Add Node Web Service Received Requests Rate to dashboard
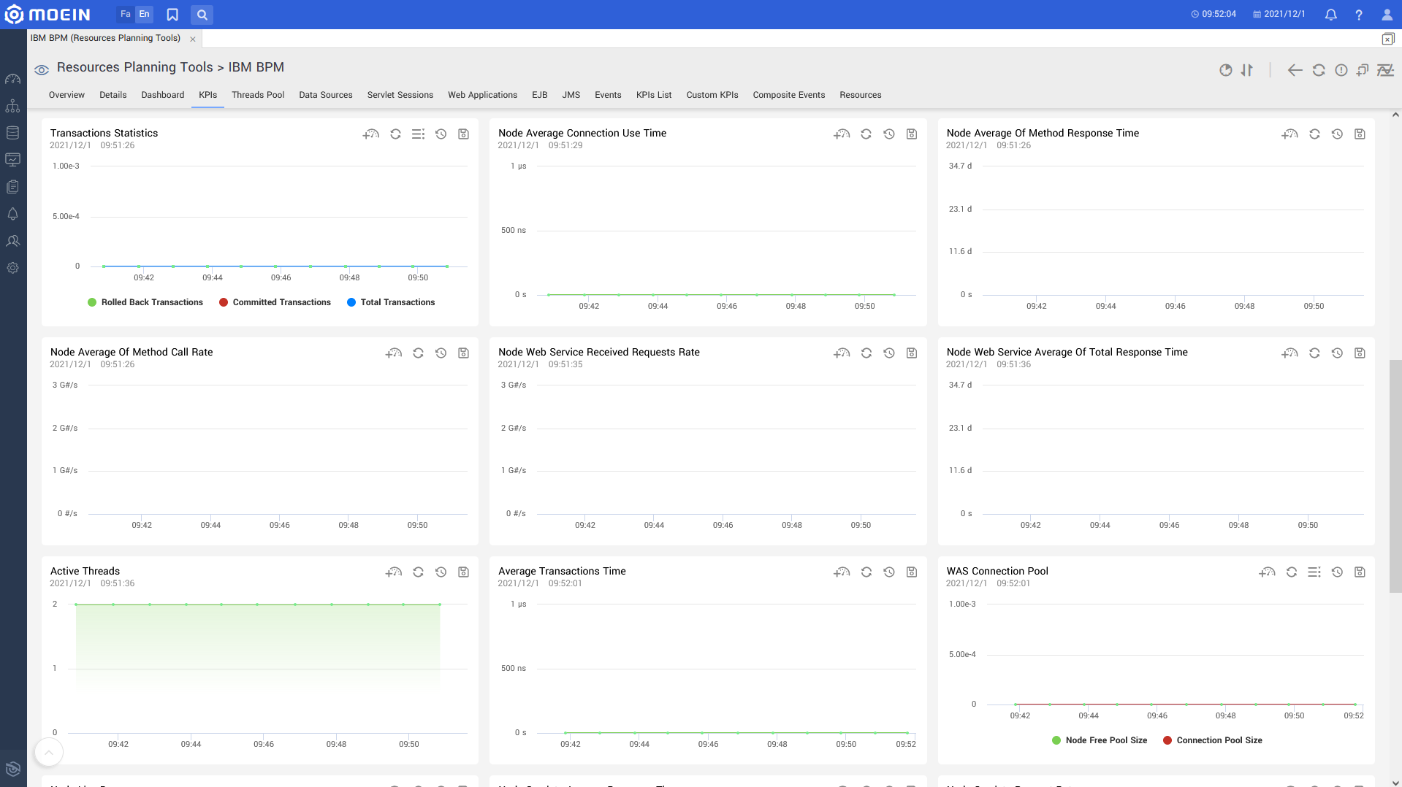Screen dimensions: 1402x787 pos(842,353)
